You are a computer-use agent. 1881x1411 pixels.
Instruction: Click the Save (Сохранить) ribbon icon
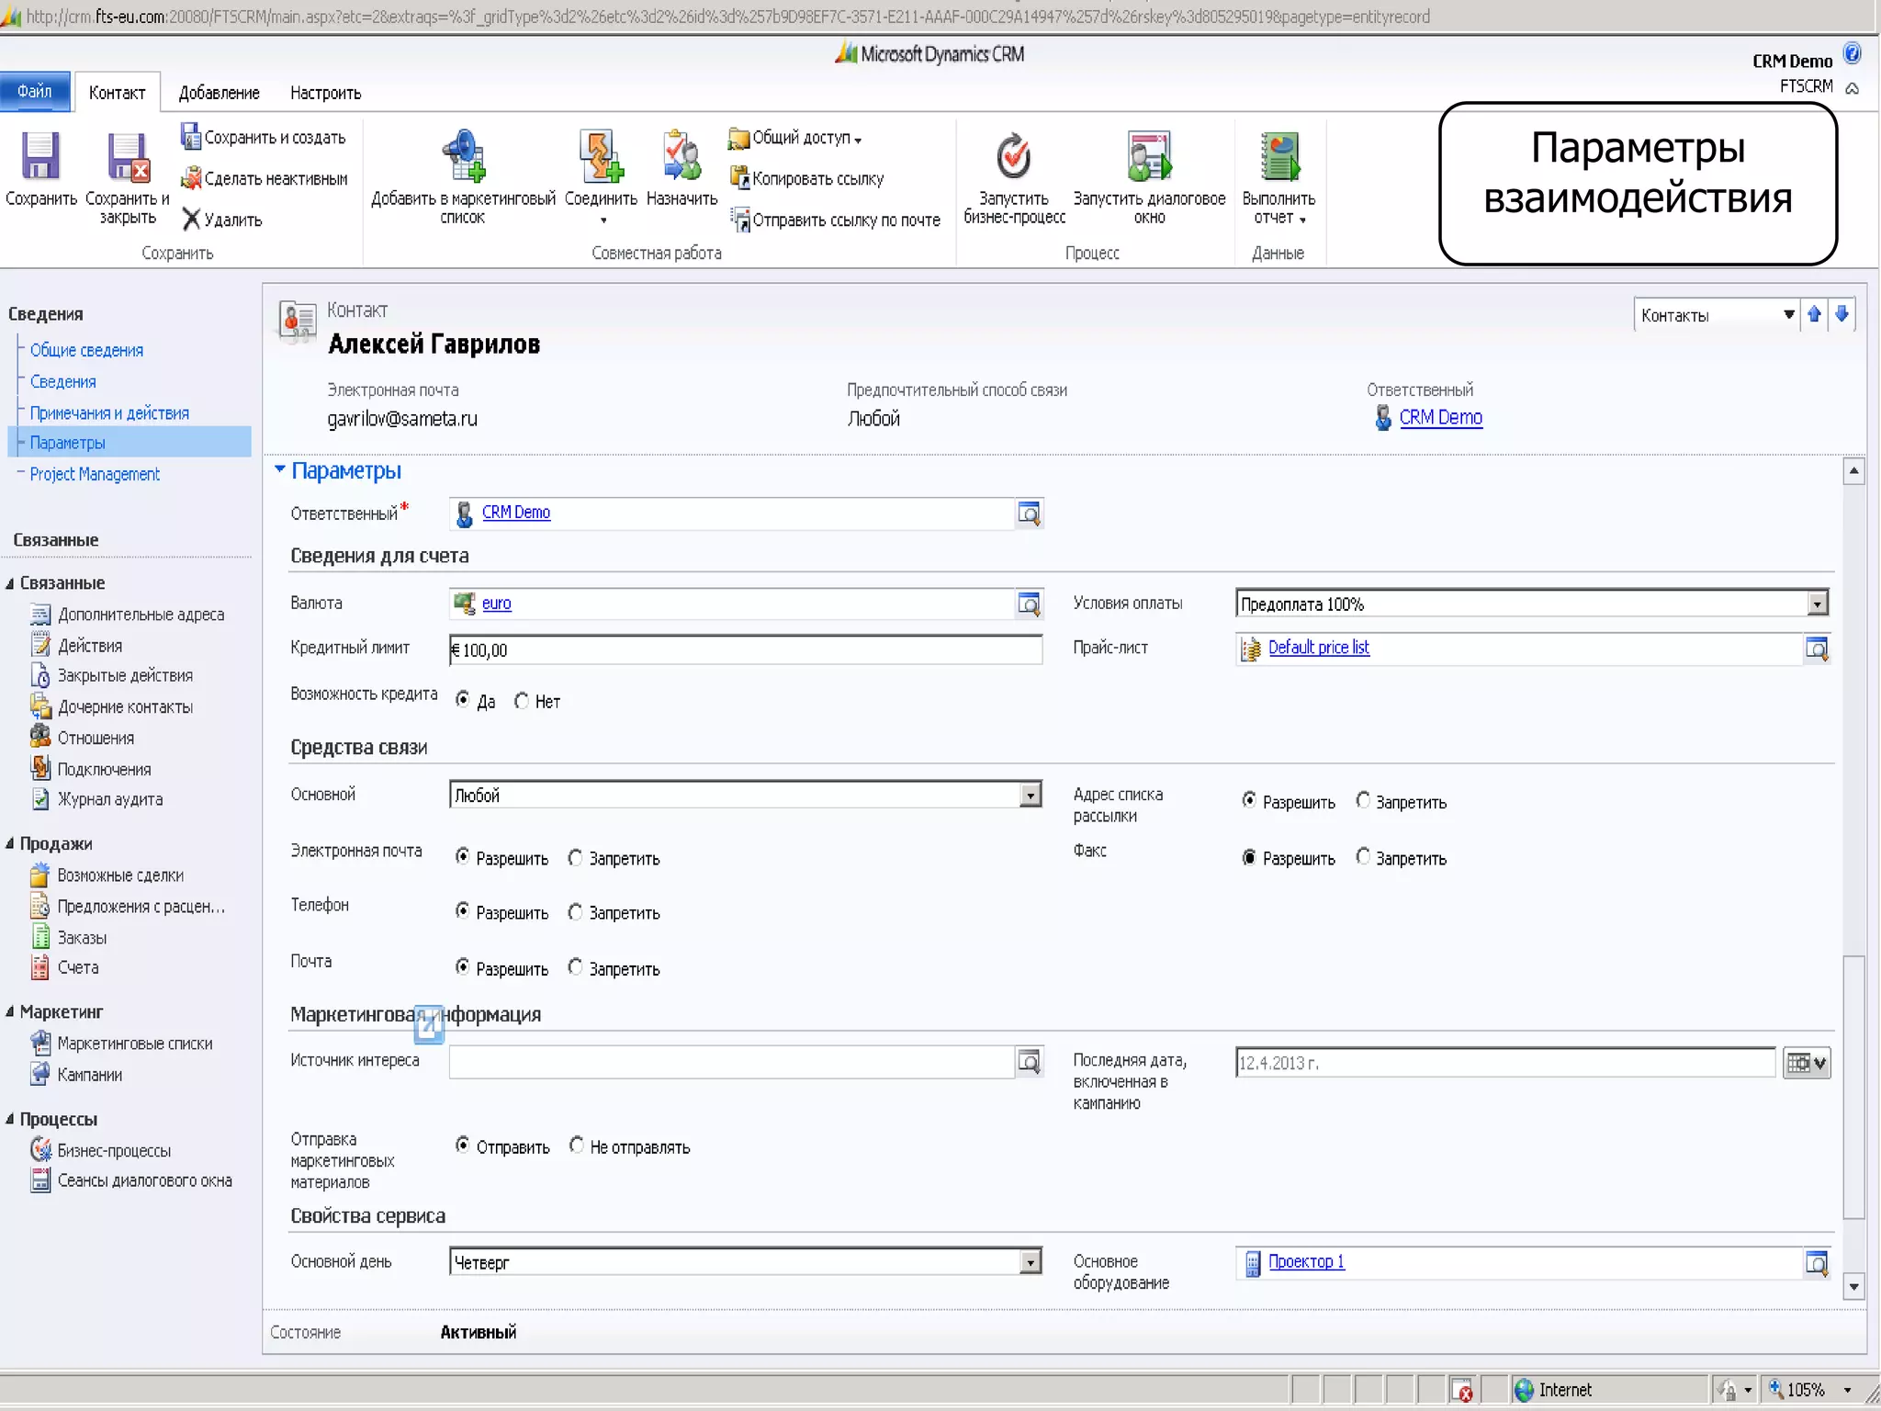click(39, 156)
